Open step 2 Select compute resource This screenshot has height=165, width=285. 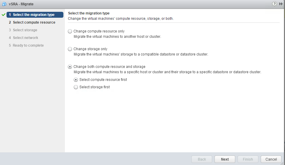pyautogui.click(x=32, y=22)
